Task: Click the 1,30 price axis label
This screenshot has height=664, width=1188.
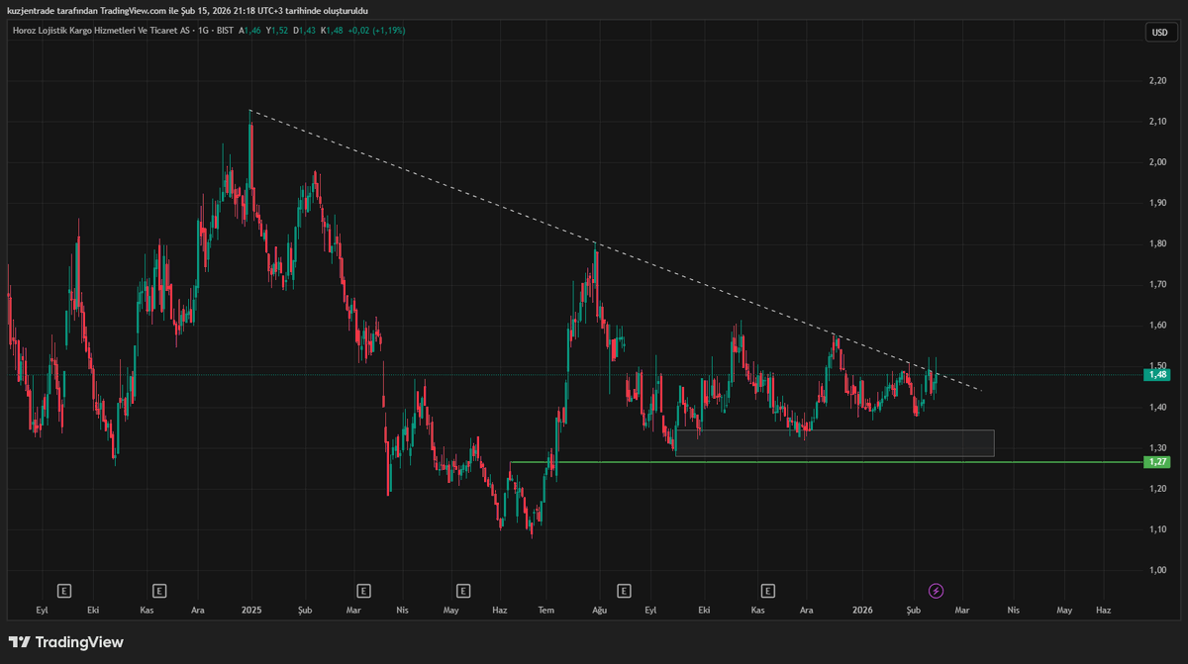Action: click(x=1157, y=448)
